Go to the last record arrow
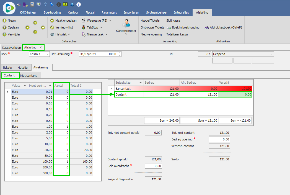Viewport: 290px width, 195px height. 43,27
